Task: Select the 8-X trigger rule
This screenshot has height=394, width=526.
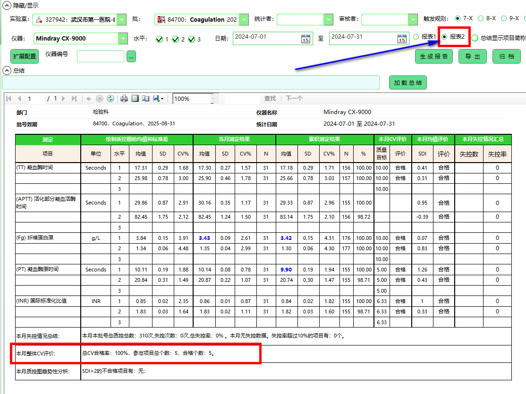Action: (x=481, y=18)
